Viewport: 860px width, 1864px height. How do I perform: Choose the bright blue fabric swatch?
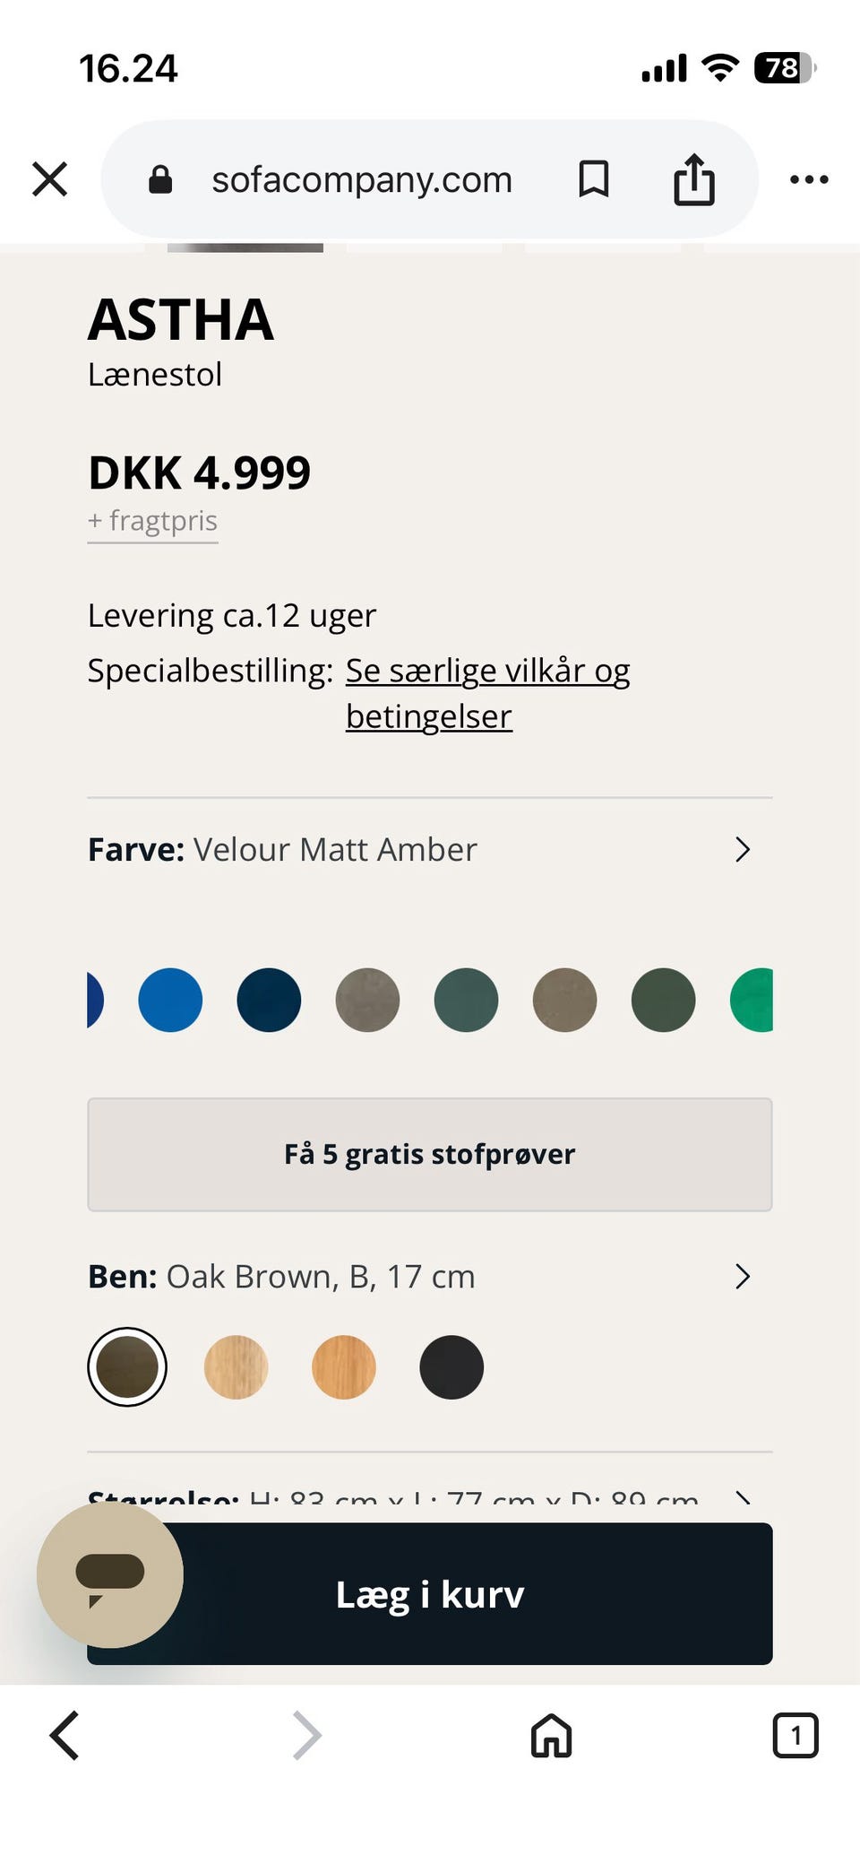[x=170, y=1000]
